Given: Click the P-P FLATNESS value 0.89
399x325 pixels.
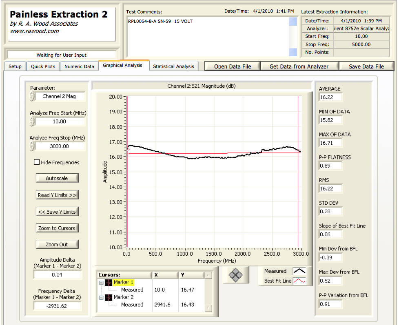Looking at the screenshot, I should pos(330,166).
